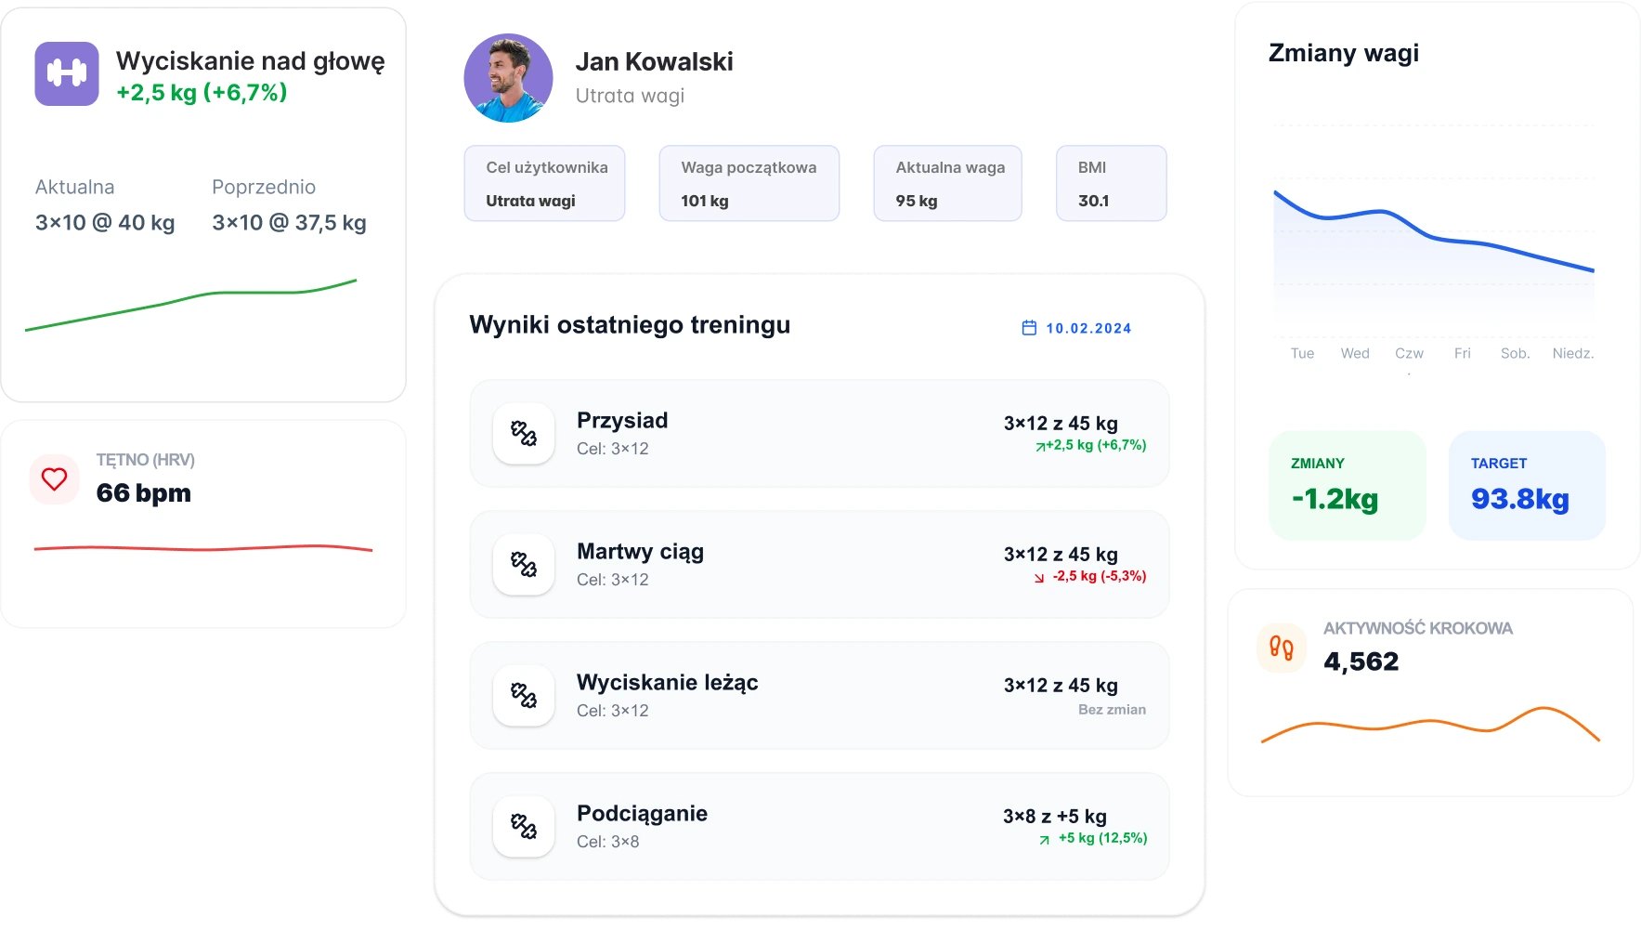Open Jan Kowalski's profile photo
The width and height of the screenshot is (1641, 930).
click(508, 78)
